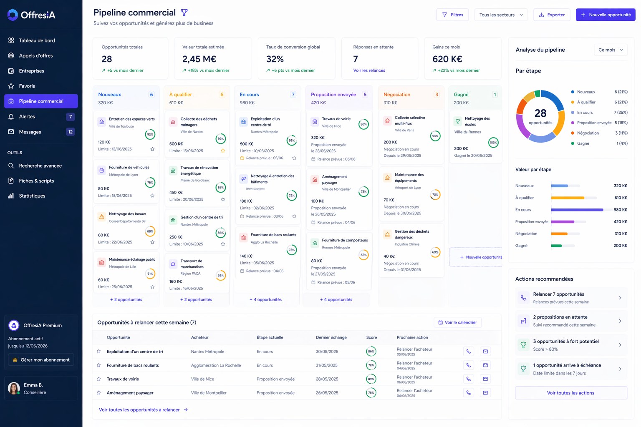Image resolution: width=641 pixels, height=427 pixels.
Task: Show + 2 opportunités in Nouveaux column
Action: click(126, 299)
